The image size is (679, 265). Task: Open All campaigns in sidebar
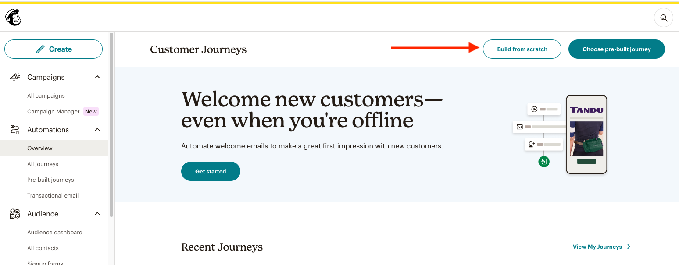pos(46,95)
